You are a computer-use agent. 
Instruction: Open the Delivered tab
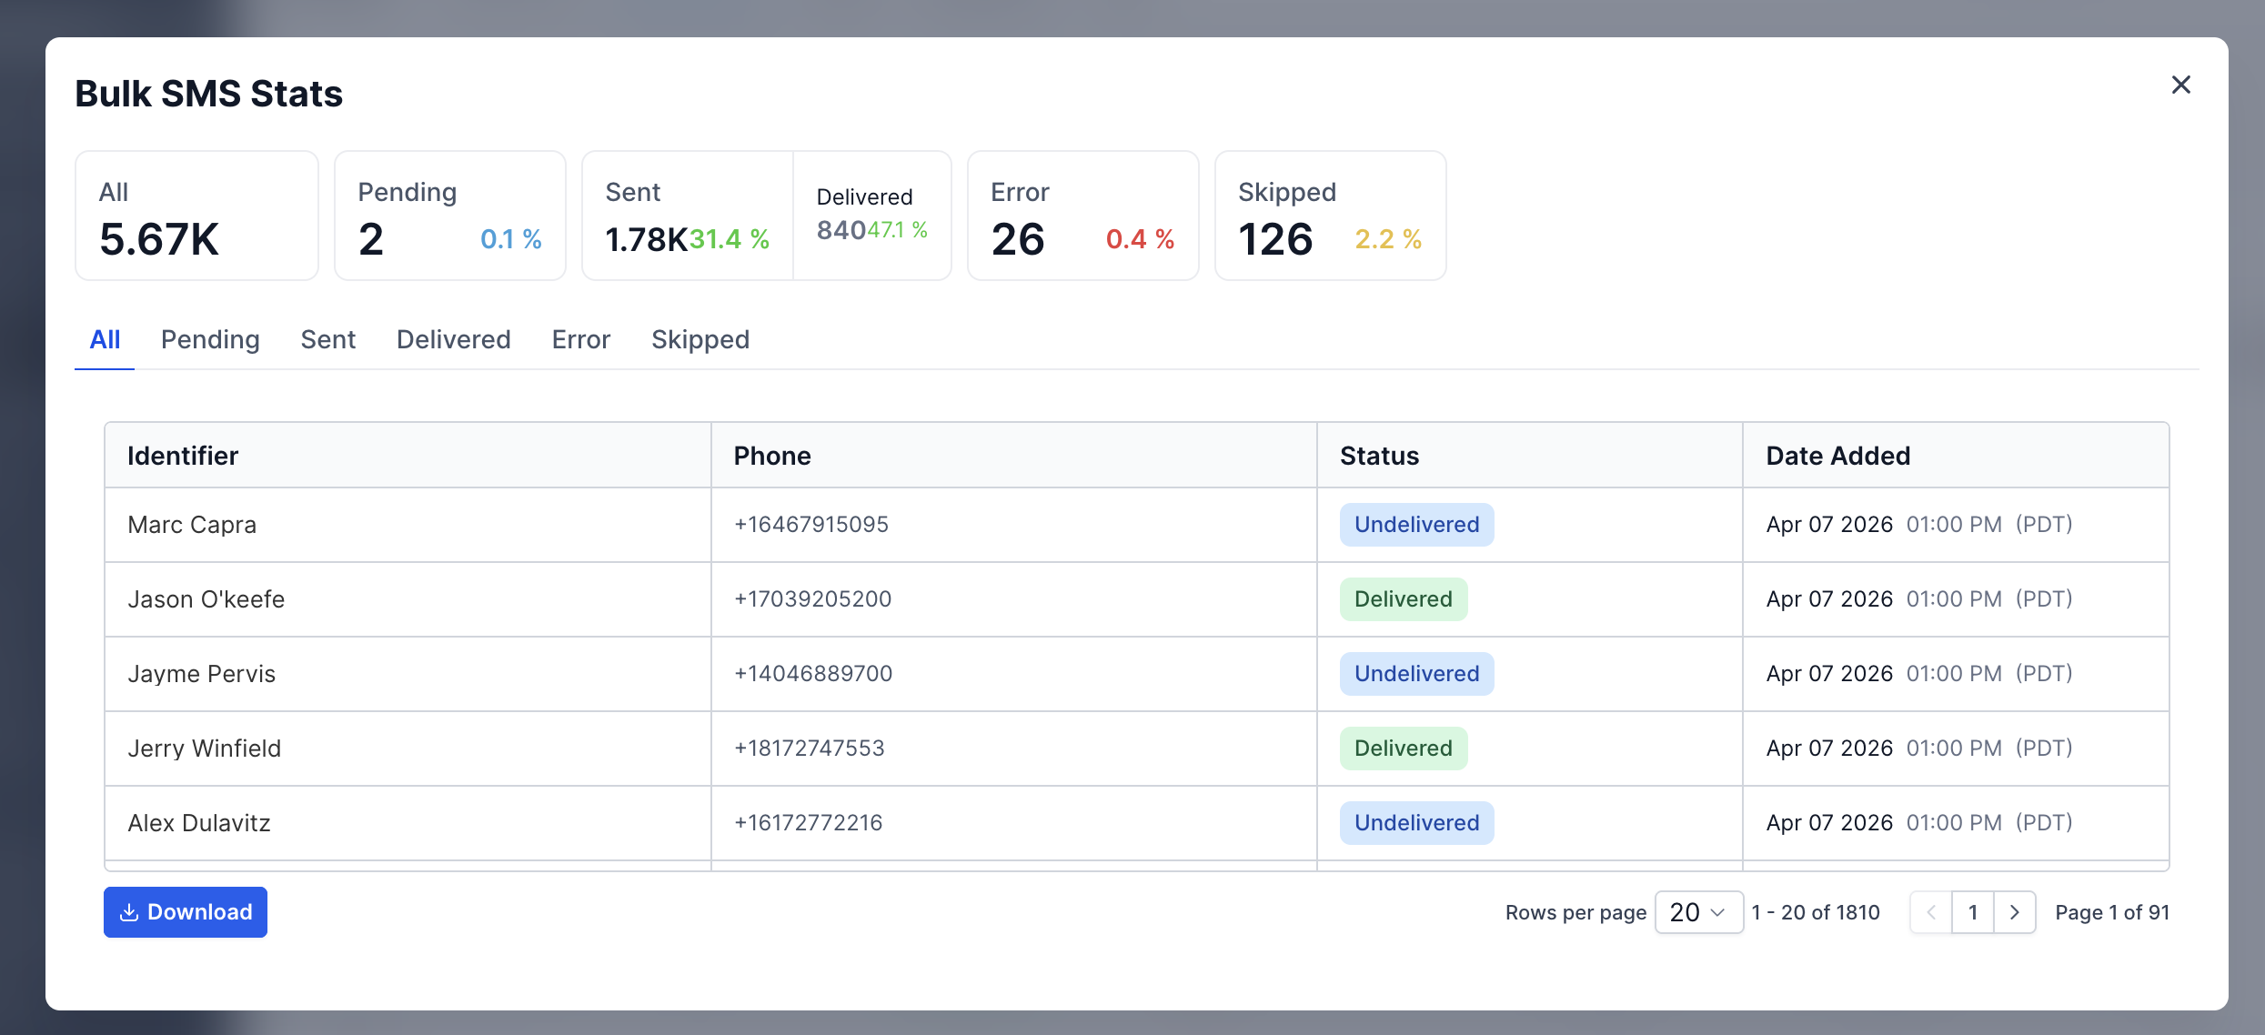coord(453,339)
